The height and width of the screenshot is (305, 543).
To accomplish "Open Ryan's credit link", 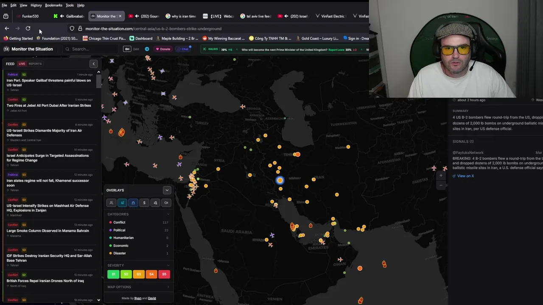I will point(138,298).
